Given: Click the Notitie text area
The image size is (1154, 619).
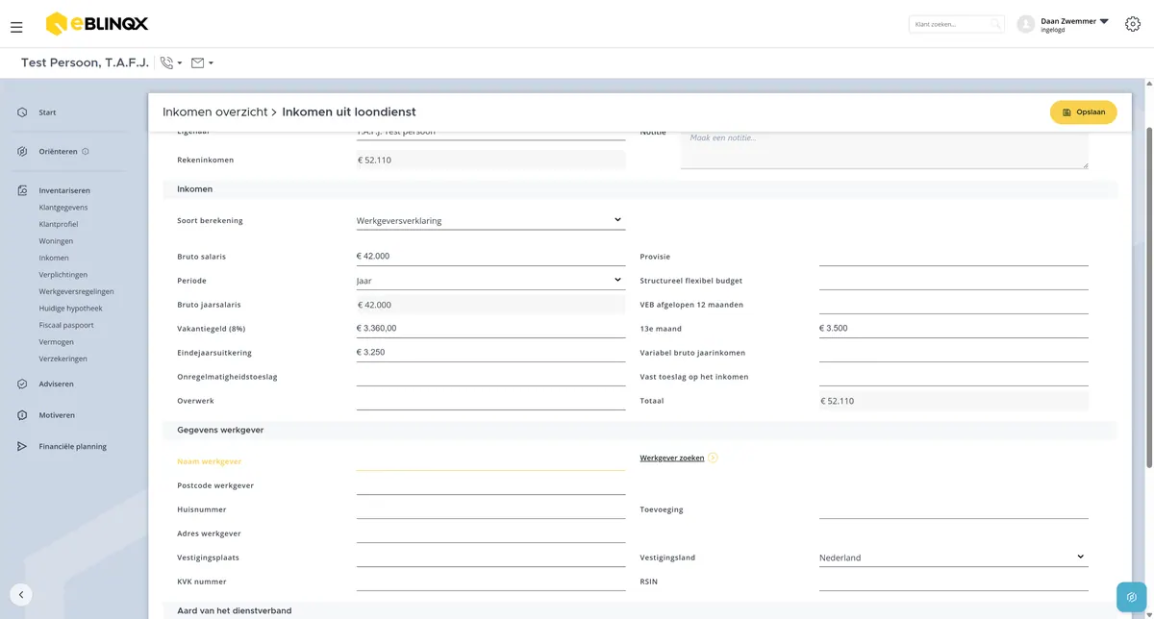Looking at the screenshot, I should 884,148.
